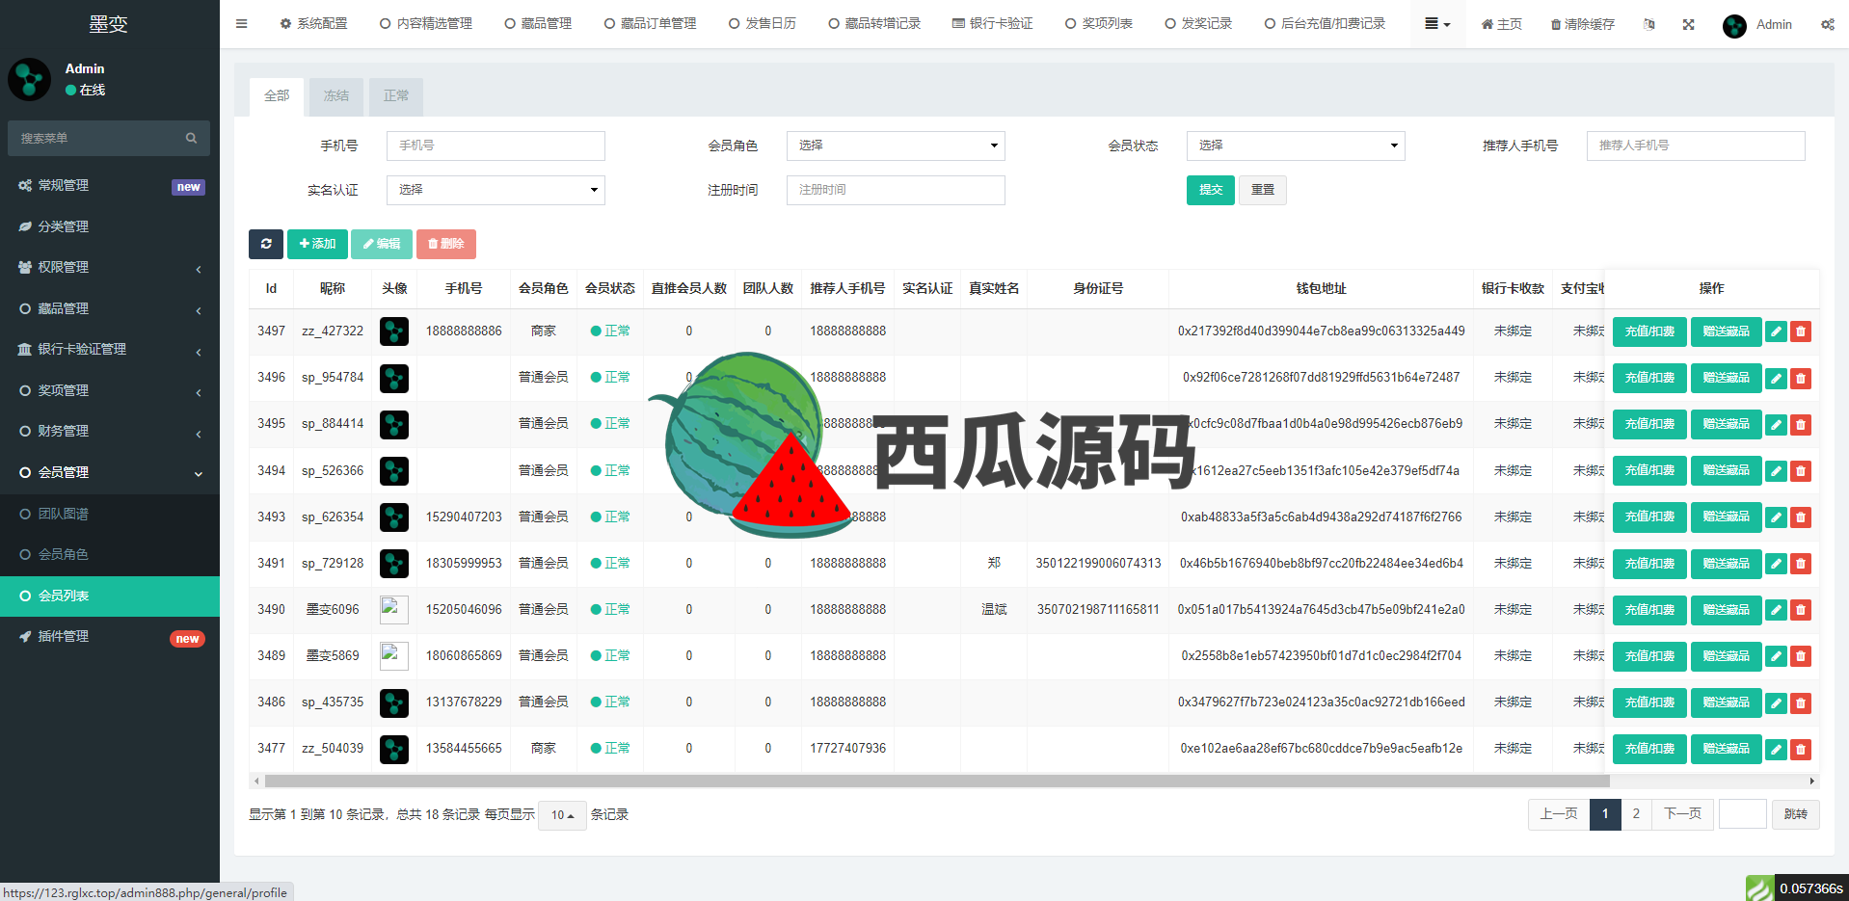The width and height of the screenshot is (1849, 901).
Task: Toggle fullscreen mode icon
Action: [1689, 24]
